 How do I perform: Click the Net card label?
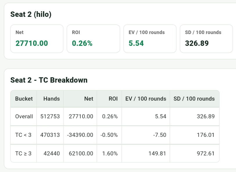(19, 32)
